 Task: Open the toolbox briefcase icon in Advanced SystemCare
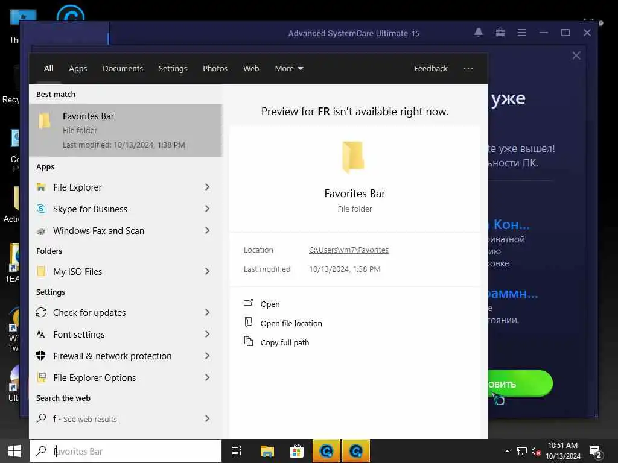500,33
